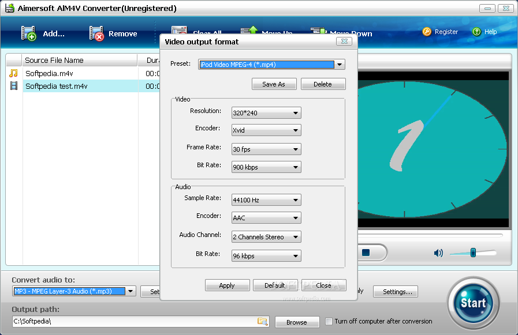518x335 pixels.
Task: Click the video preview clock image
Action: coord(433,149)
